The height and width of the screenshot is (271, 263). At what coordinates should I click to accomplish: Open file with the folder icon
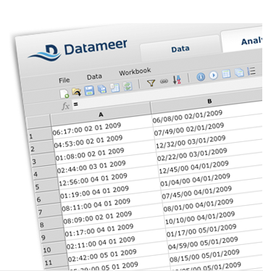tap(77, 92)
